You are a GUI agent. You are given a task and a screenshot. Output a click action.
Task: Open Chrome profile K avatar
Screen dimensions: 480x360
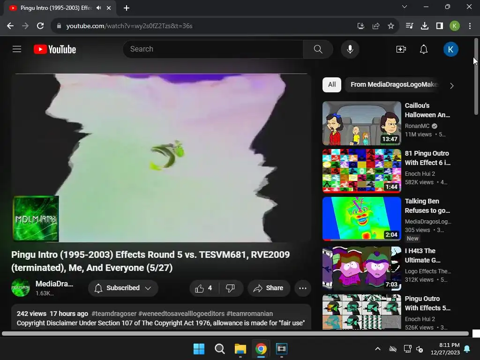pos(455,26)
